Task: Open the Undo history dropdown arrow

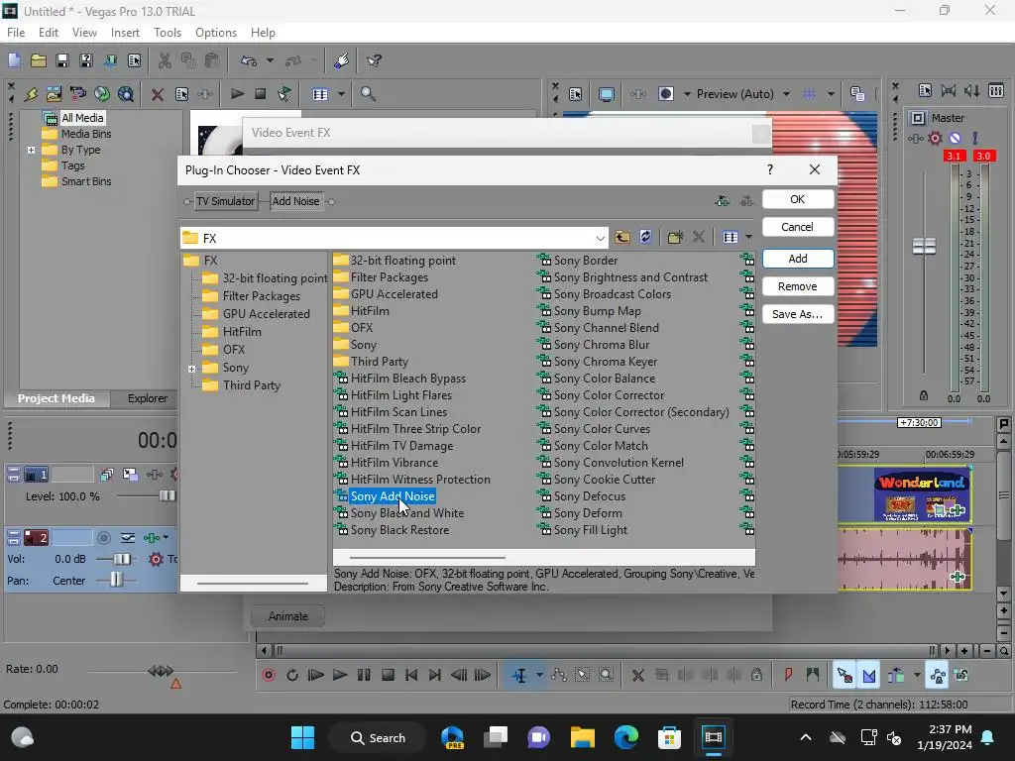Action: [x=270, y=60]
